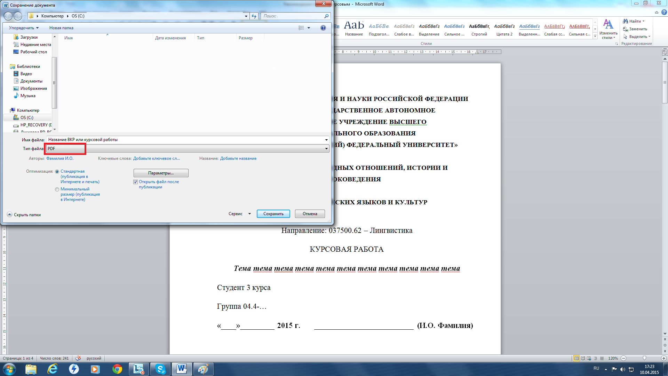Select Загрузки in navigation pane
The height and width of the screenshot is (376, 668).
(x=29, y=37)
